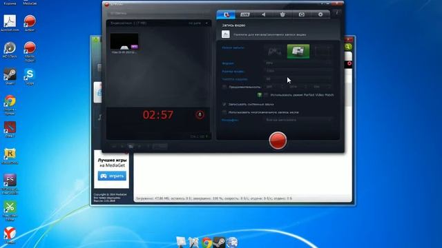
Task: Click the Играть button in MediaGet ad
Action: click(x=112, y=176)
